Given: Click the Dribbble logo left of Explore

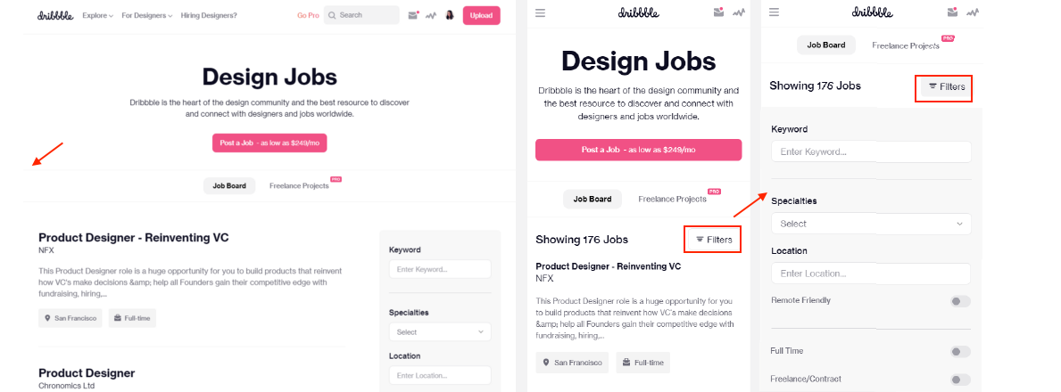Looking at the screenshot, I should coord(55,15).
